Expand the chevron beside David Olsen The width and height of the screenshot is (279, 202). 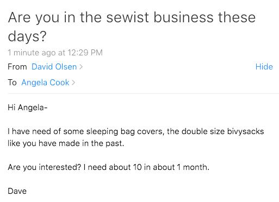(81, 67)
